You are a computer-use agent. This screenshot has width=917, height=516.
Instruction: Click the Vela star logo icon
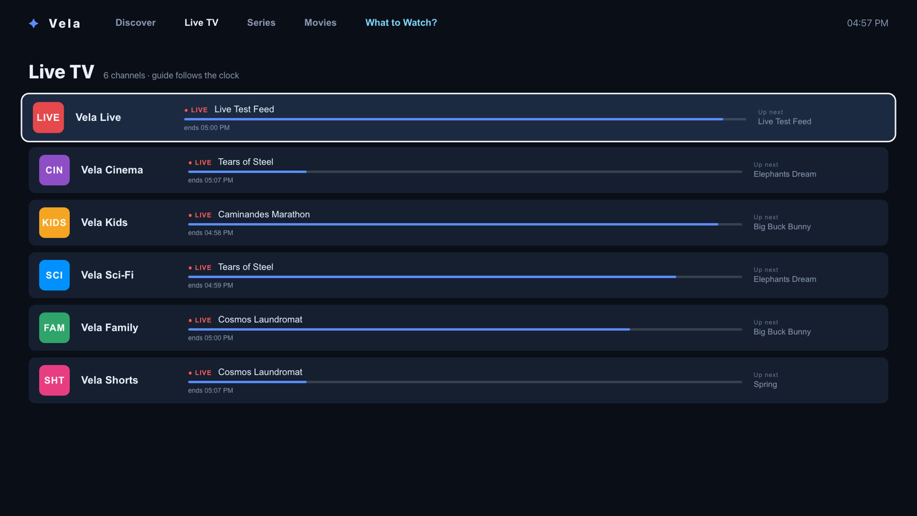pyautogui.click(x=34, y=24)
